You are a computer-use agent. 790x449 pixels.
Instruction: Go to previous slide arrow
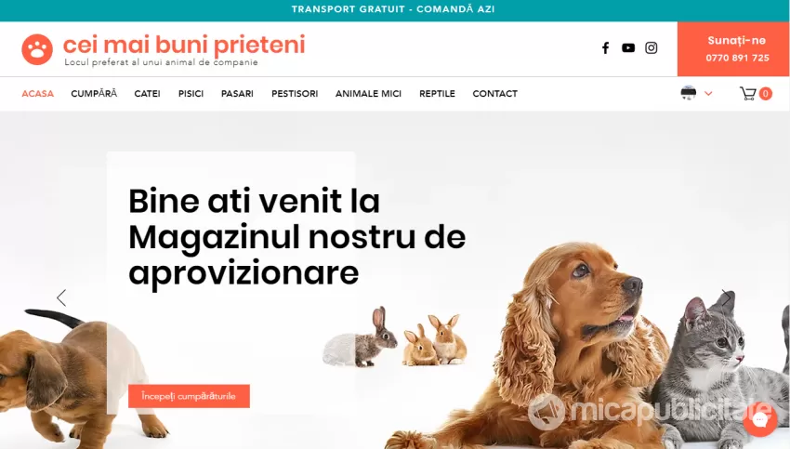(x=61, y=297)
